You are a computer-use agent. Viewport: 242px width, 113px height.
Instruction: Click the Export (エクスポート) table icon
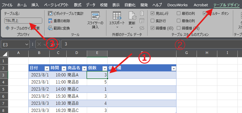[x=117, y=16]
